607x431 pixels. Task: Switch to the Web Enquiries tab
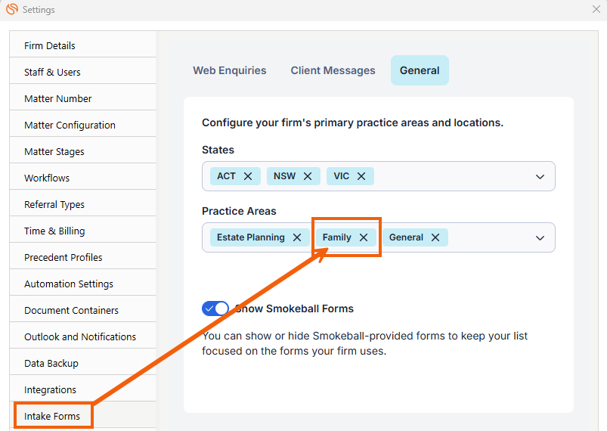tap(230, 70)
